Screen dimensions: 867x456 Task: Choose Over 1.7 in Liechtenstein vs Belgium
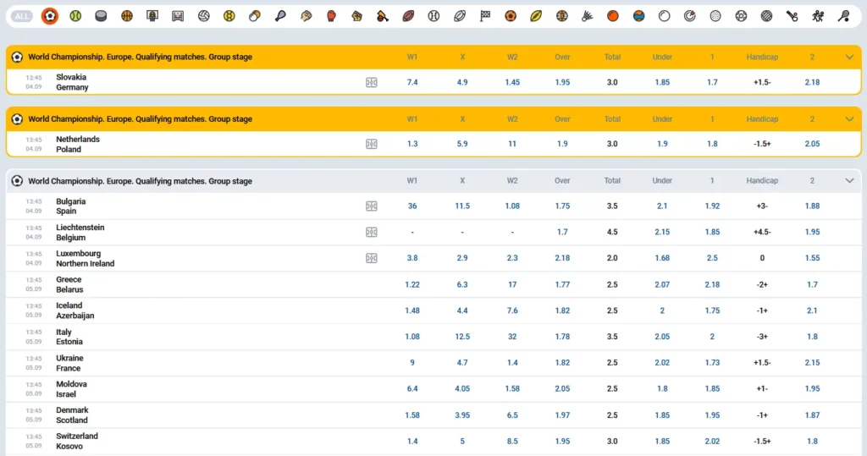562,232
